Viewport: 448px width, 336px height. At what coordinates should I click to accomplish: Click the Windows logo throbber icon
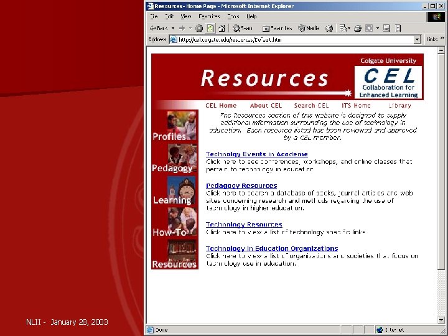coord(436,17)
